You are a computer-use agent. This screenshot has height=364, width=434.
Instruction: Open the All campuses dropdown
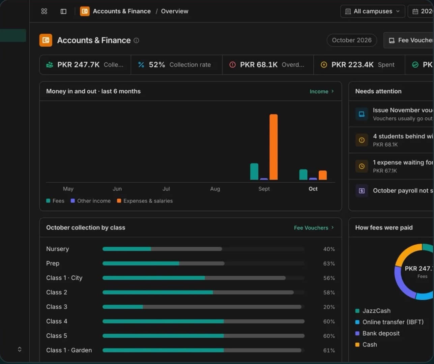point(373,11)
